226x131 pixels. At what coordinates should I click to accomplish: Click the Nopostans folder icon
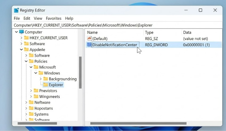[x=31, y=108]
